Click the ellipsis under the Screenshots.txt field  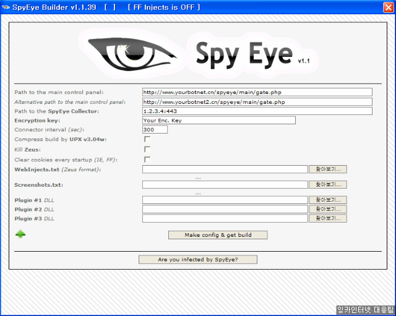click(x=198, y=194)
